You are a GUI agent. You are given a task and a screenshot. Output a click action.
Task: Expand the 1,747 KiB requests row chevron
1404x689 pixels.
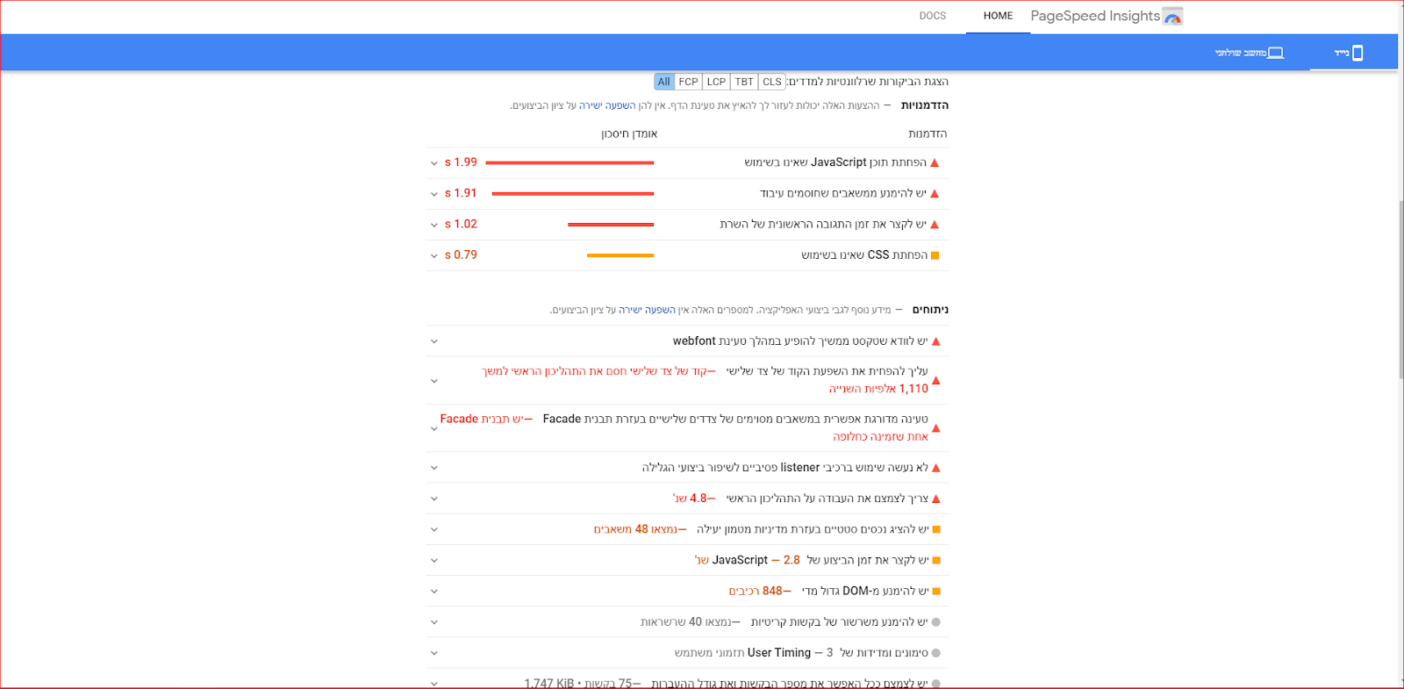click(x=433, y=683)
